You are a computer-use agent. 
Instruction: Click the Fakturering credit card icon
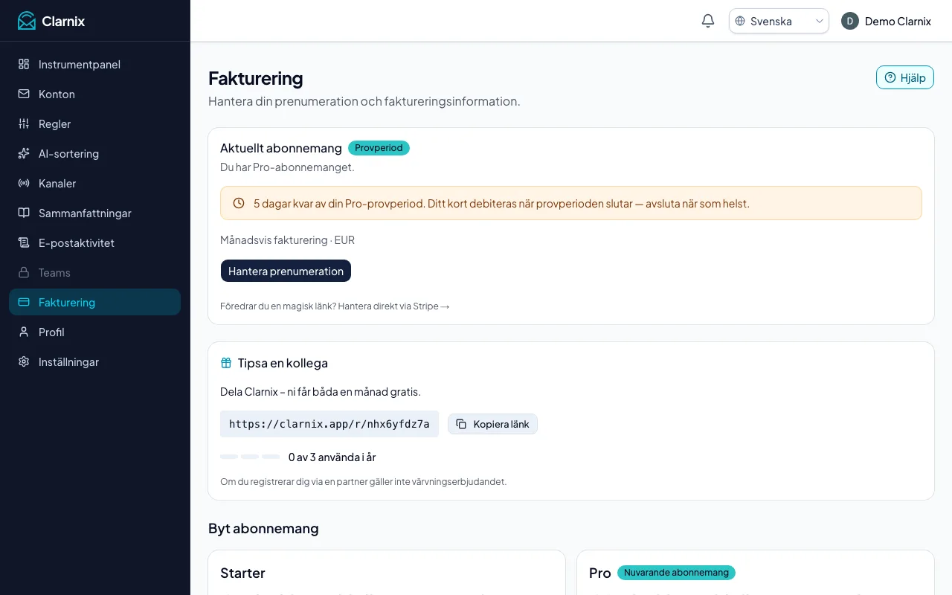click(x=24, y=302)
